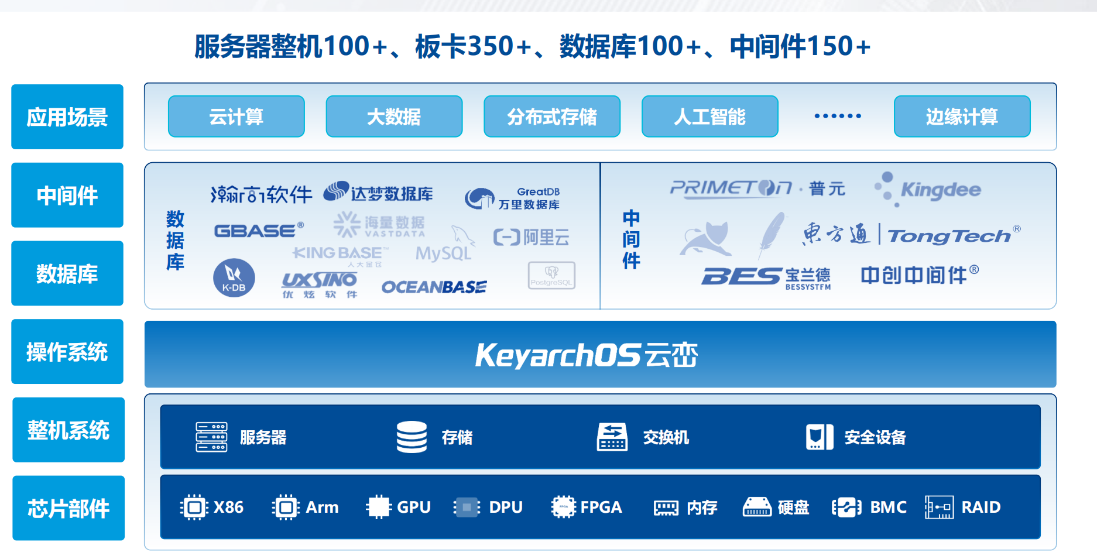This screenshot has width=1097, height=559.
Task: Click the 云计算 scenario button
Action: pyautogui.click(x=236, y=116)
